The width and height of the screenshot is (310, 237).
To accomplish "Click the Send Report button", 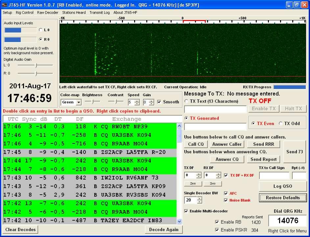I will 264,159.
